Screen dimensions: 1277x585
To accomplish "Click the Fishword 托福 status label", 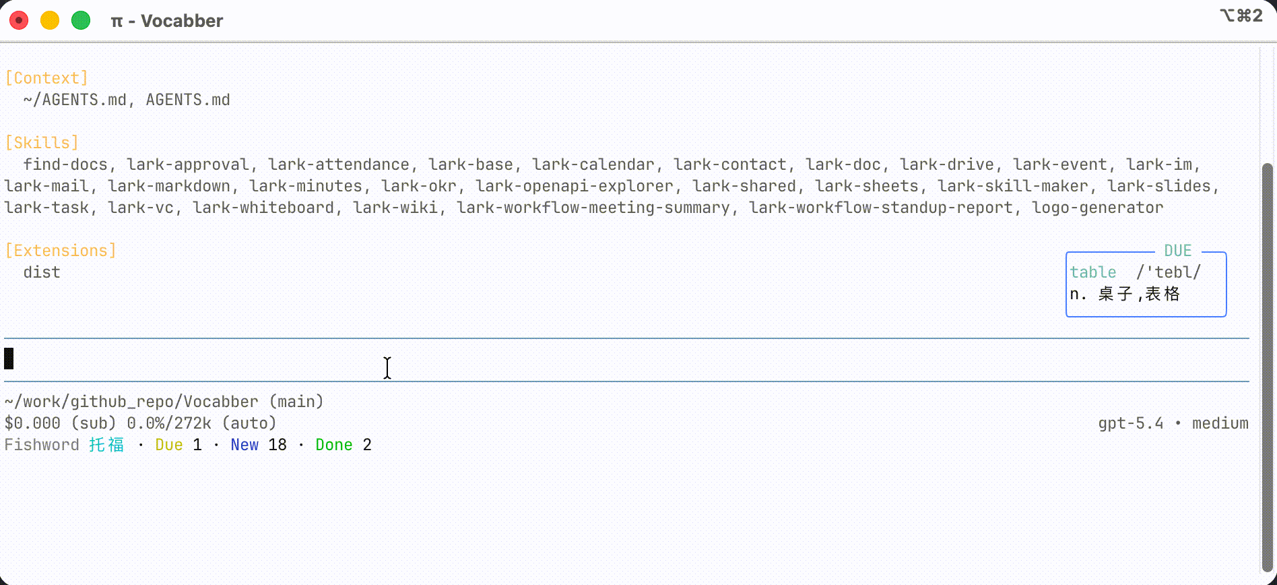I will [x=65, y=445].
